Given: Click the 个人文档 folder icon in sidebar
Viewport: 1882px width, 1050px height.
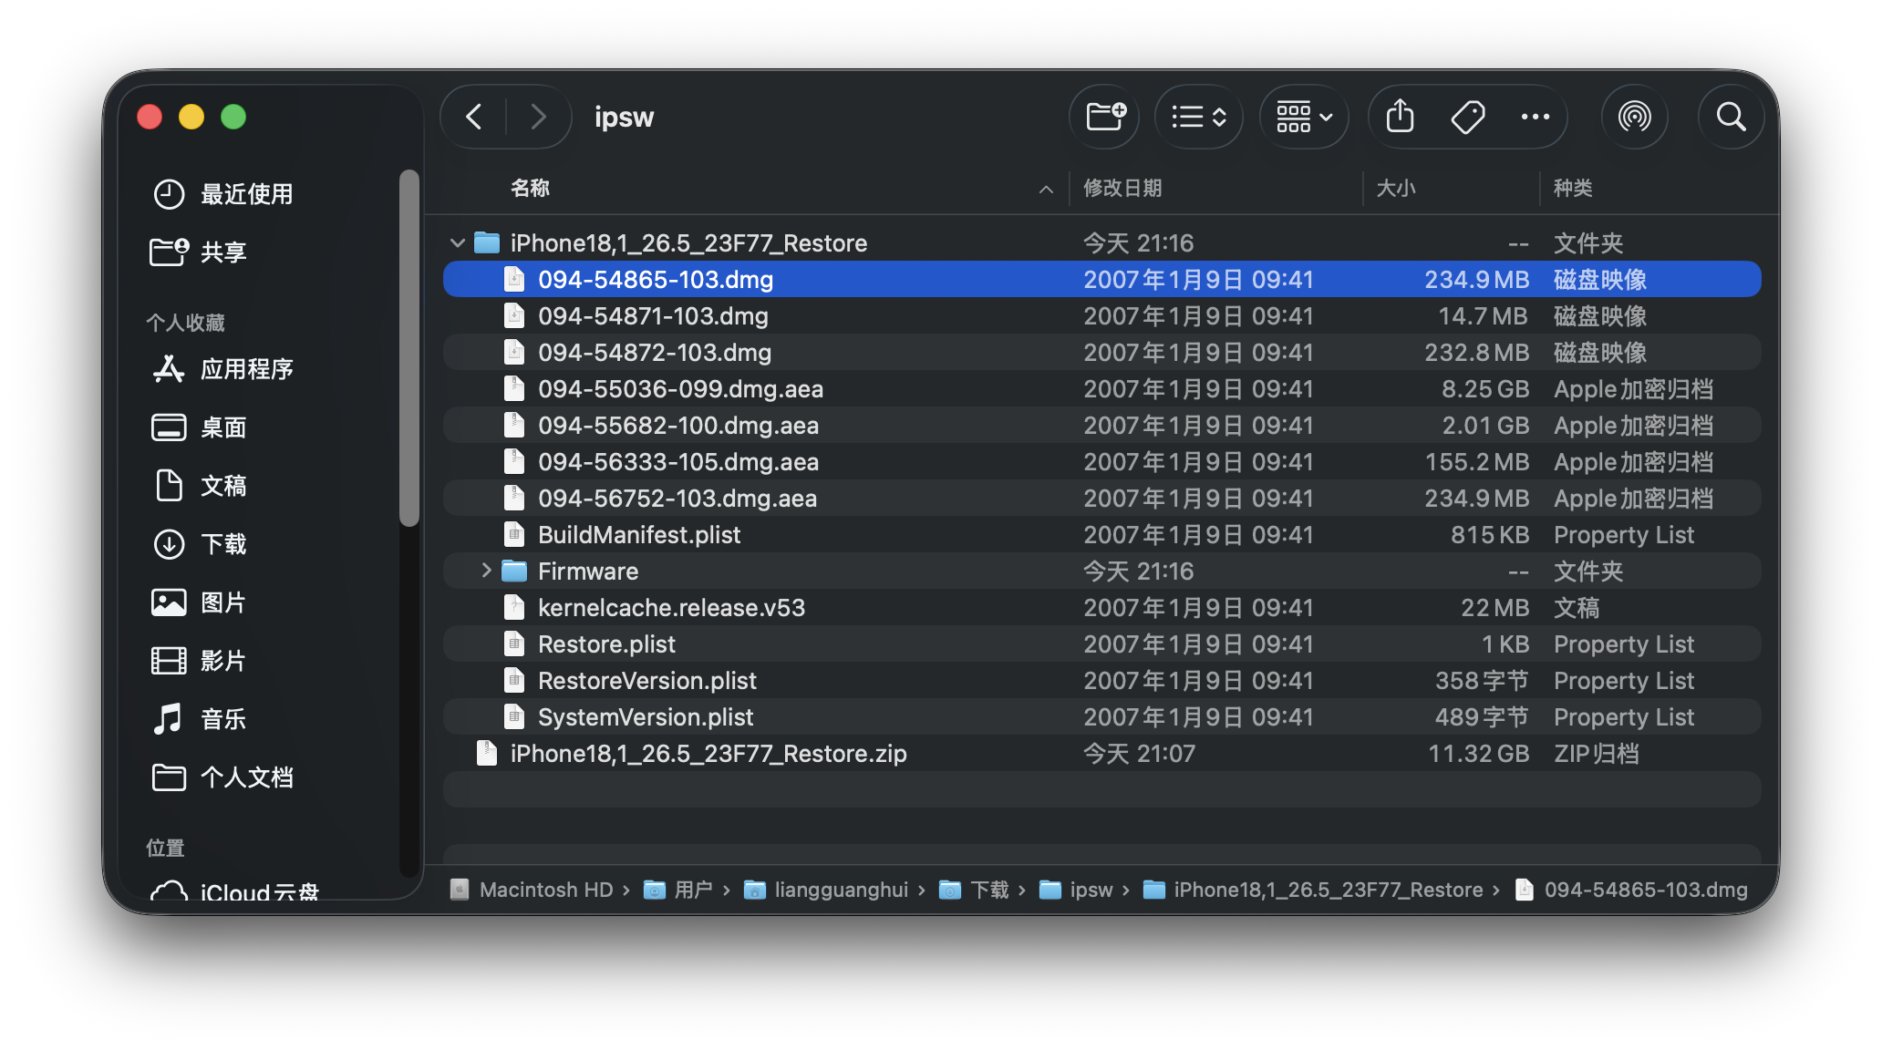Looking at the screenshot, I should (169, 777).
